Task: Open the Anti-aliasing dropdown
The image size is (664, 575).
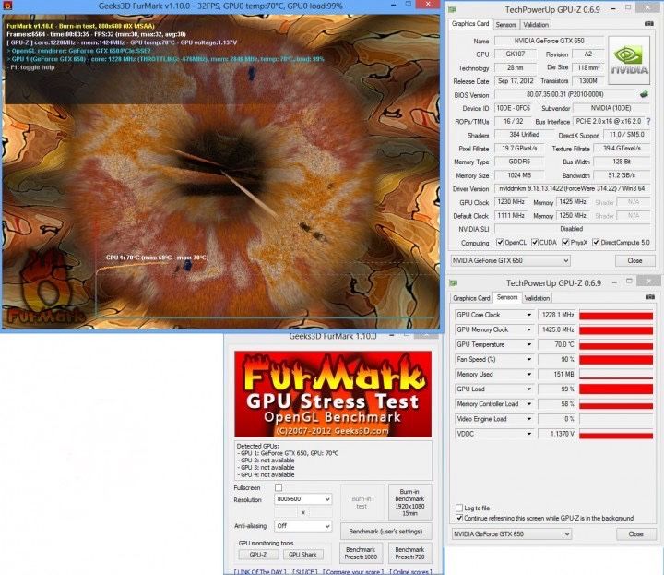Action: tap(302, 526)
